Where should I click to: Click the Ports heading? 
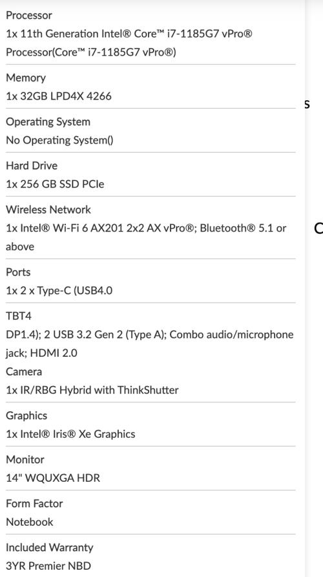(x=18, y=272)
